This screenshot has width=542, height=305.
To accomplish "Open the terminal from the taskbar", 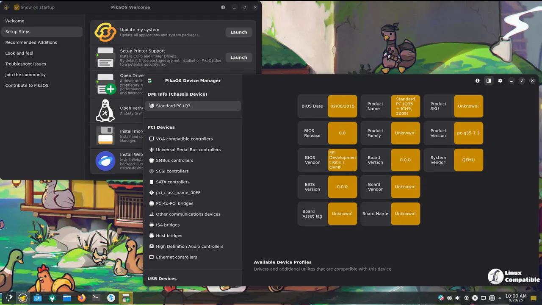I will [x=96, y=298].
